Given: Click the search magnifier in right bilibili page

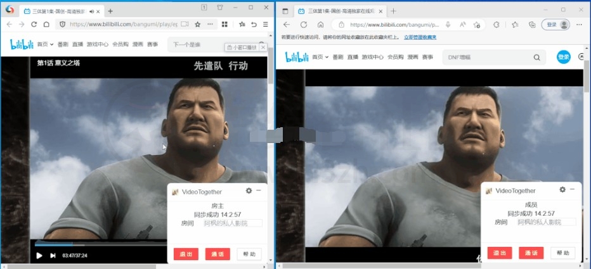Looking at the screenshot, I should 536,57.
